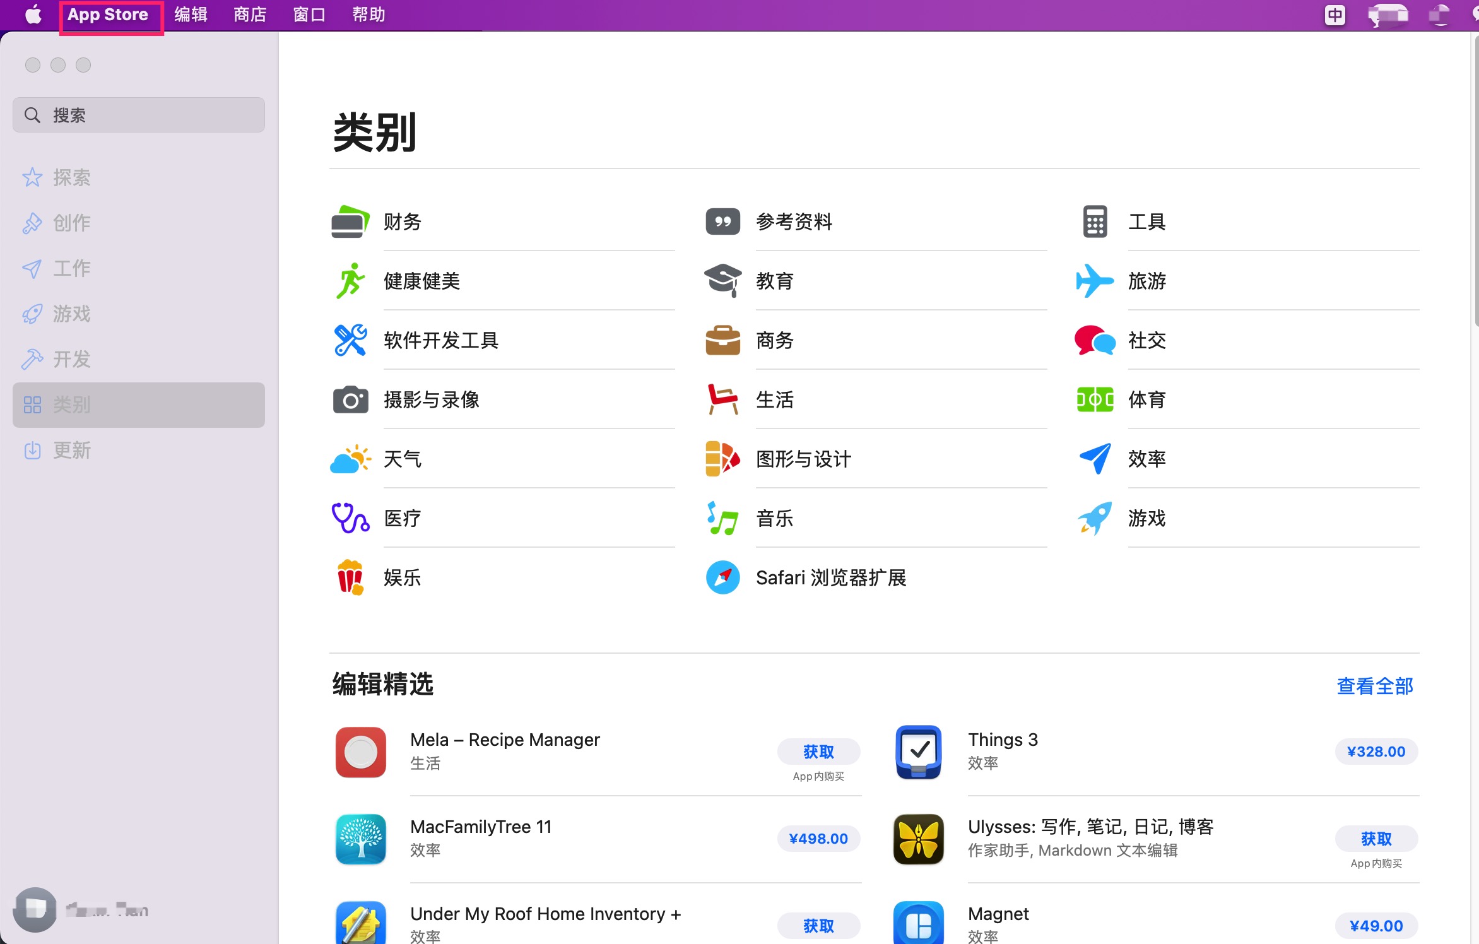Click 查看全部 for 编辑精选
Viewport: 1479px width, 944px height.
pos(1374,686)
